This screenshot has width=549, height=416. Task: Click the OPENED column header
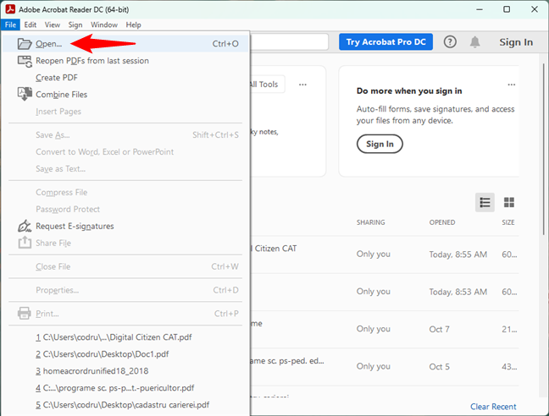pos(442,222)
